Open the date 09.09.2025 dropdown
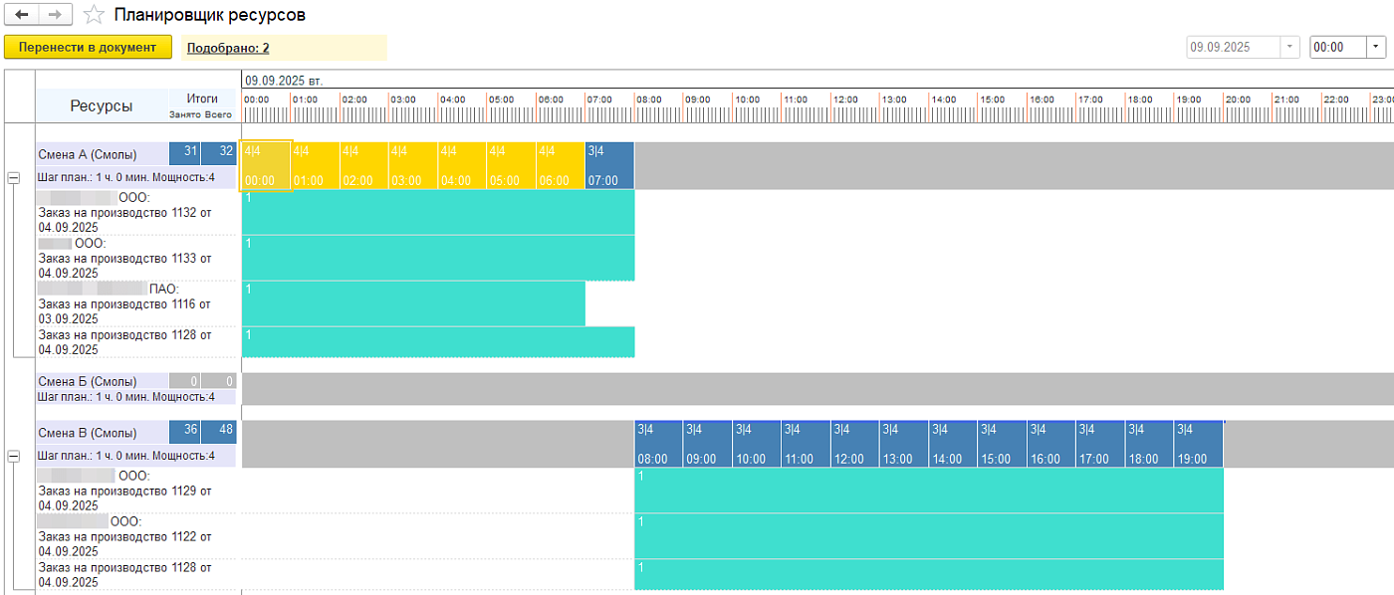 click(x=1290, y=47)
